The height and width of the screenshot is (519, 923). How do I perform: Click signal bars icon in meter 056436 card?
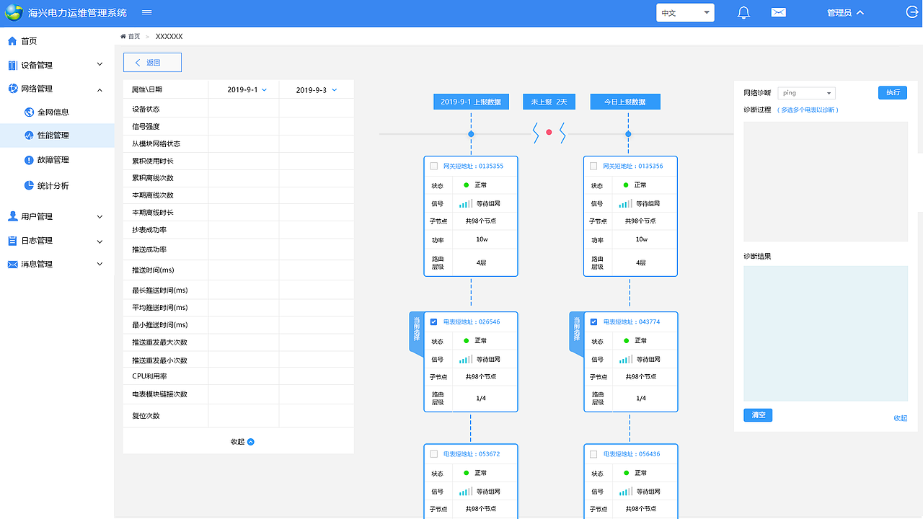[626, 492]
